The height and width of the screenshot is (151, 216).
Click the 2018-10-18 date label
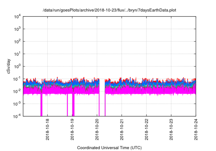coord(47,129)
